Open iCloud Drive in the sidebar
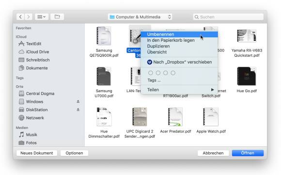The image size is (281, 175). pos(34,52)
